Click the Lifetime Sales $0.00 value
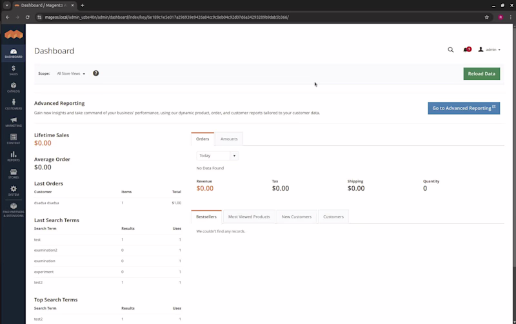This screenshot has width=516, height=324. tap(43, 143)
